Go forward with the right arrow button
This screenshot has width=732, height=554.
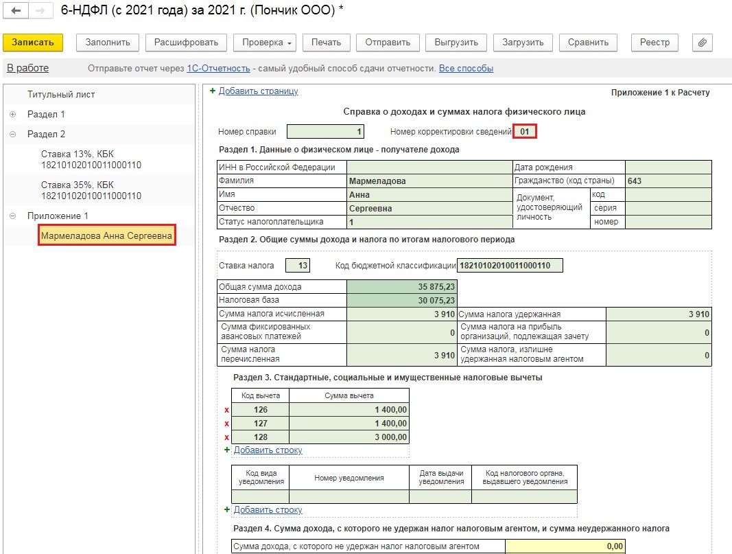point(40,10)
